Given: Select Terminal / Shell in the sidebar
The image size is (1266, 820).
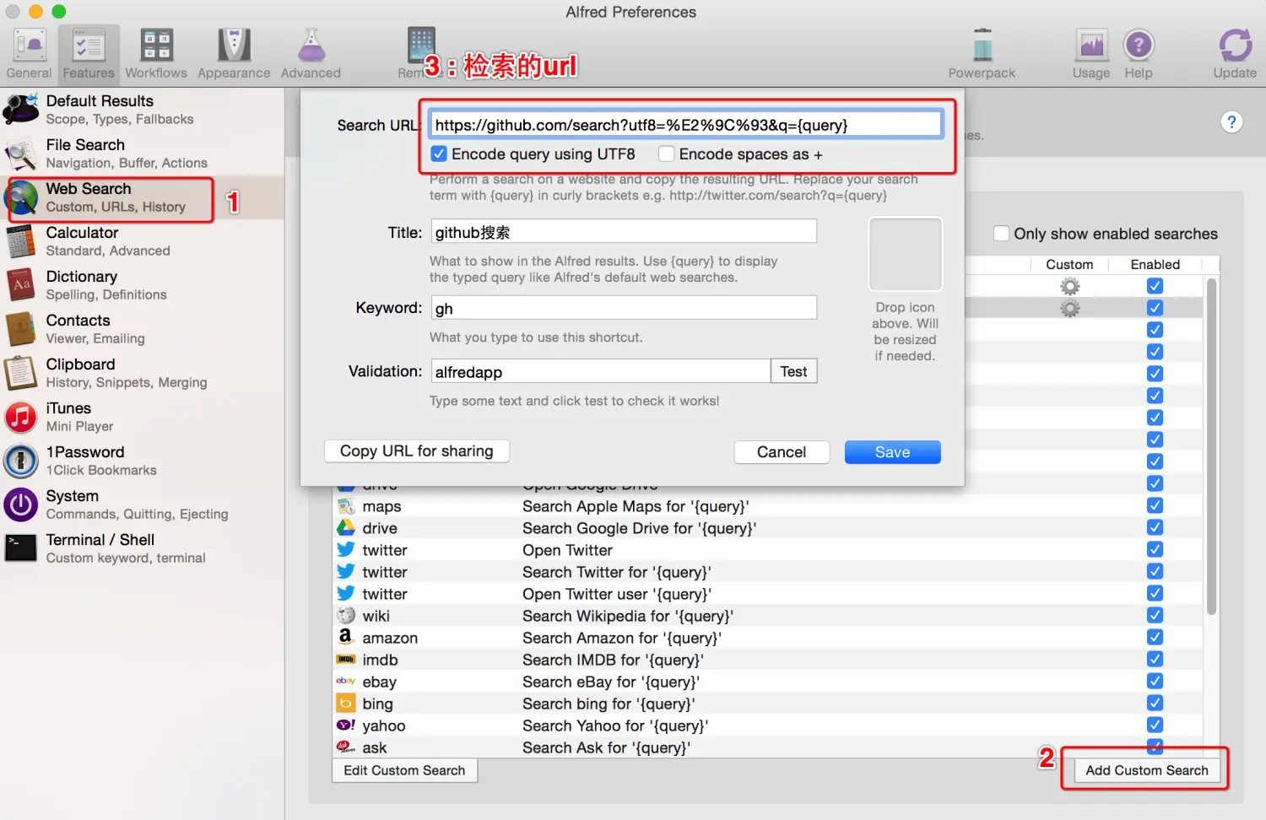Looking at the screenshot, I should coord(142,548).
